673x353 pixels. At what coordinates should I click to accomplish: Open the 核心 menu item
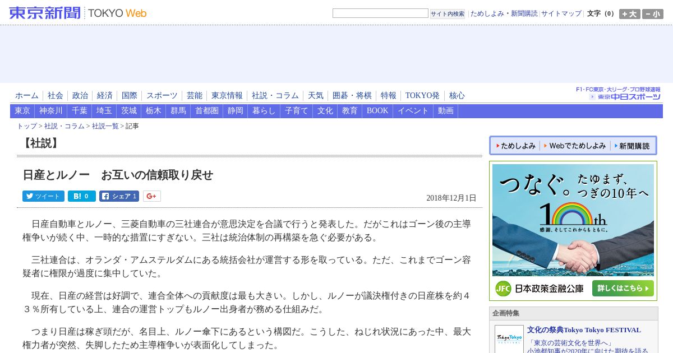[x=457, y=96]
